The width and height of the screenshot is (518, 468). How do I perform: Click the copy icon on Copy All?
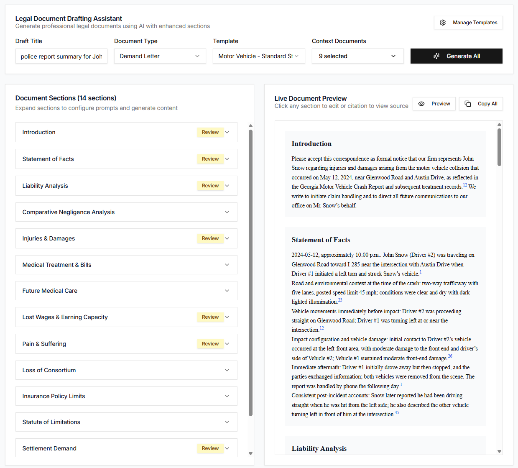468,104
